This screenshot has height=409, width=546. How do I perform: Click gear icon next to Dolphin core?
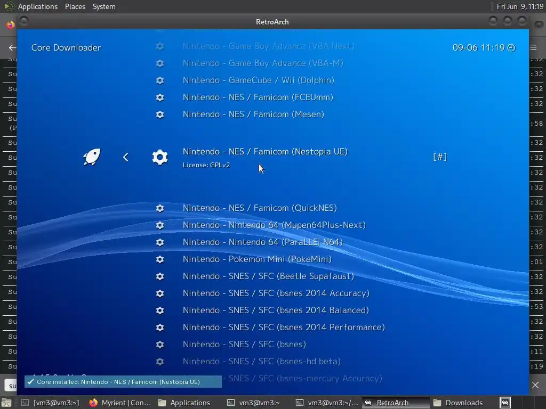click(160, 80)
